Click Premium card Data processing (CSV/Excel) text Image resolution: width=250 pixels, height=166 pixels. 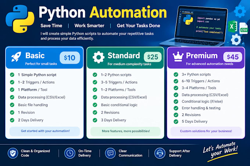(205, 95)
